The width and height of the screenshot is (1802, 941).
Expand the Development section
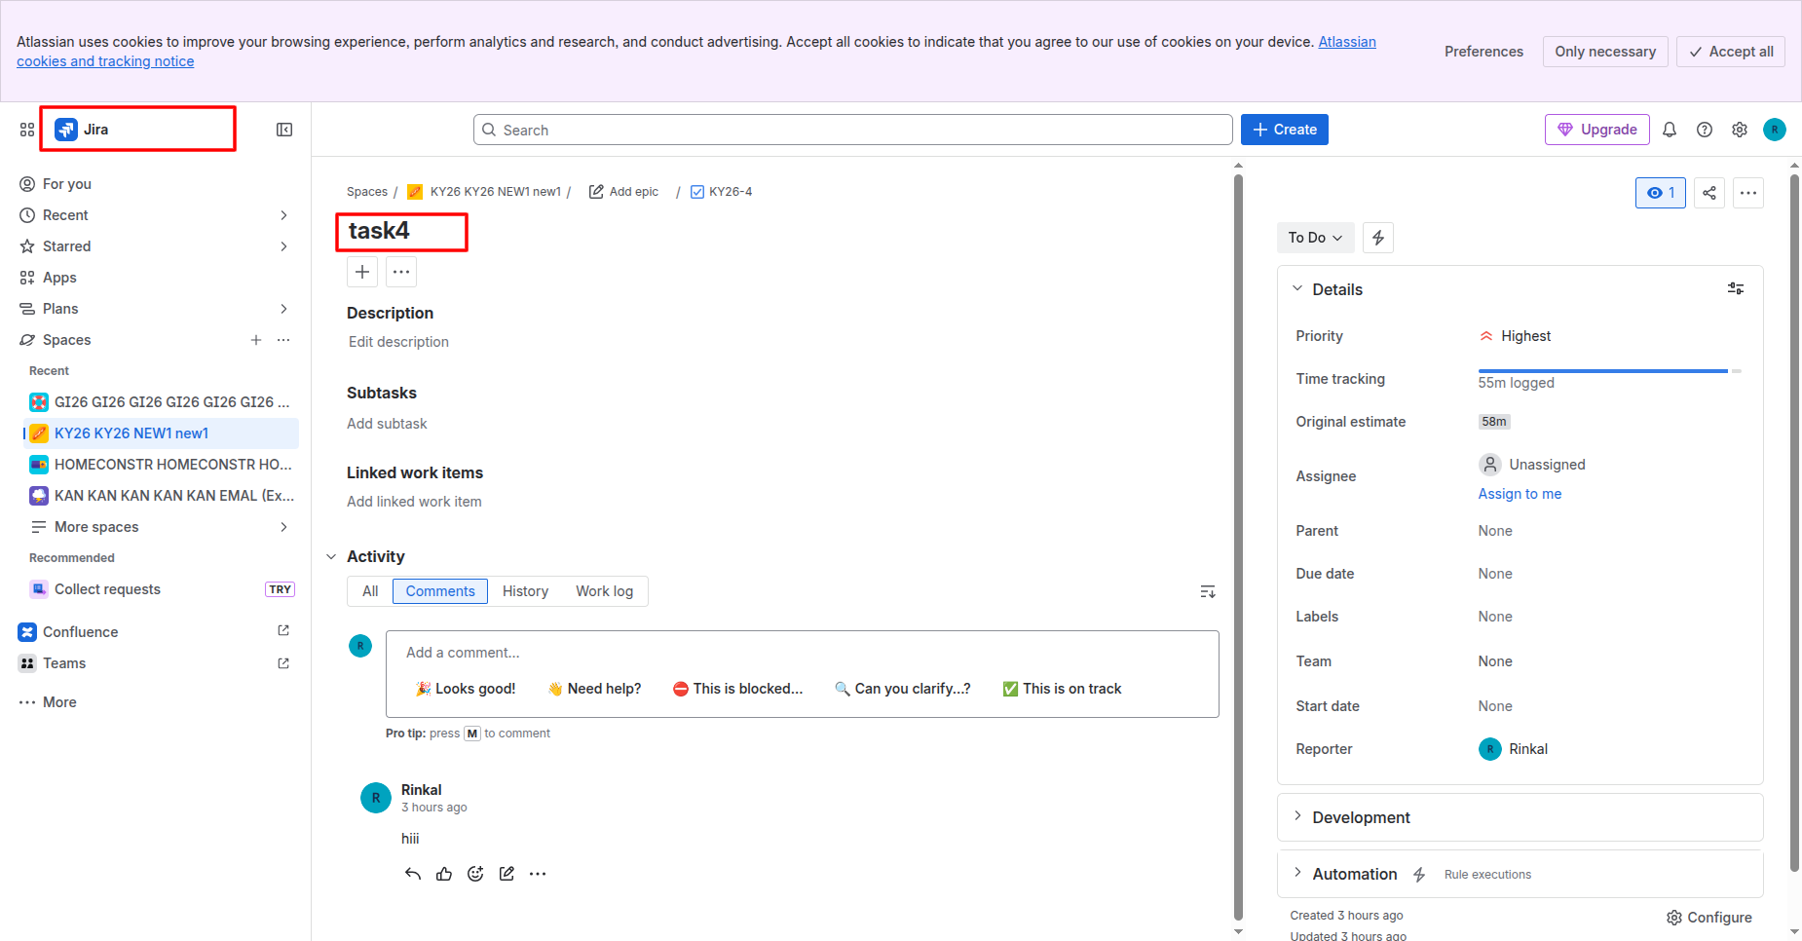(1297, 816)
